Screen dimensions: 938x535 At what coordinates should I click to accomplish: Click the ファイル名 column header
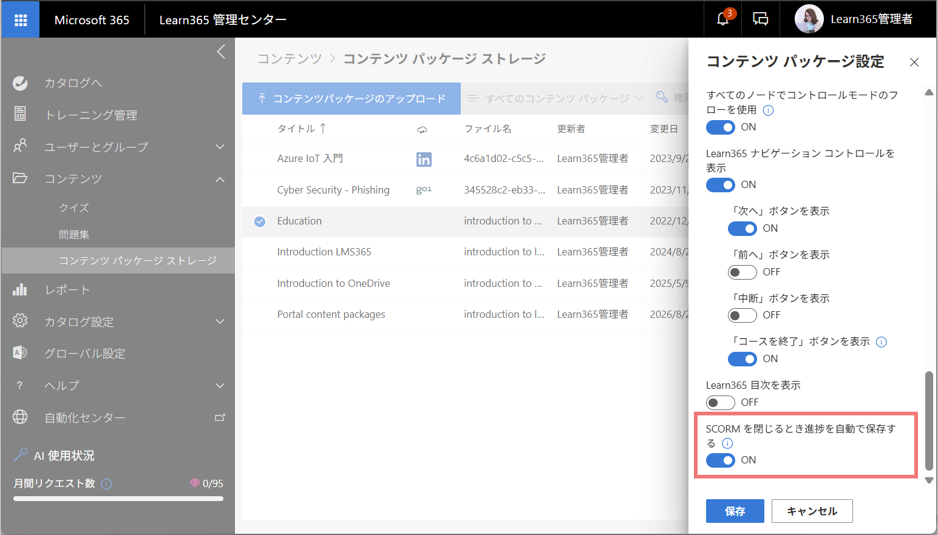click(x=488, y=129)
